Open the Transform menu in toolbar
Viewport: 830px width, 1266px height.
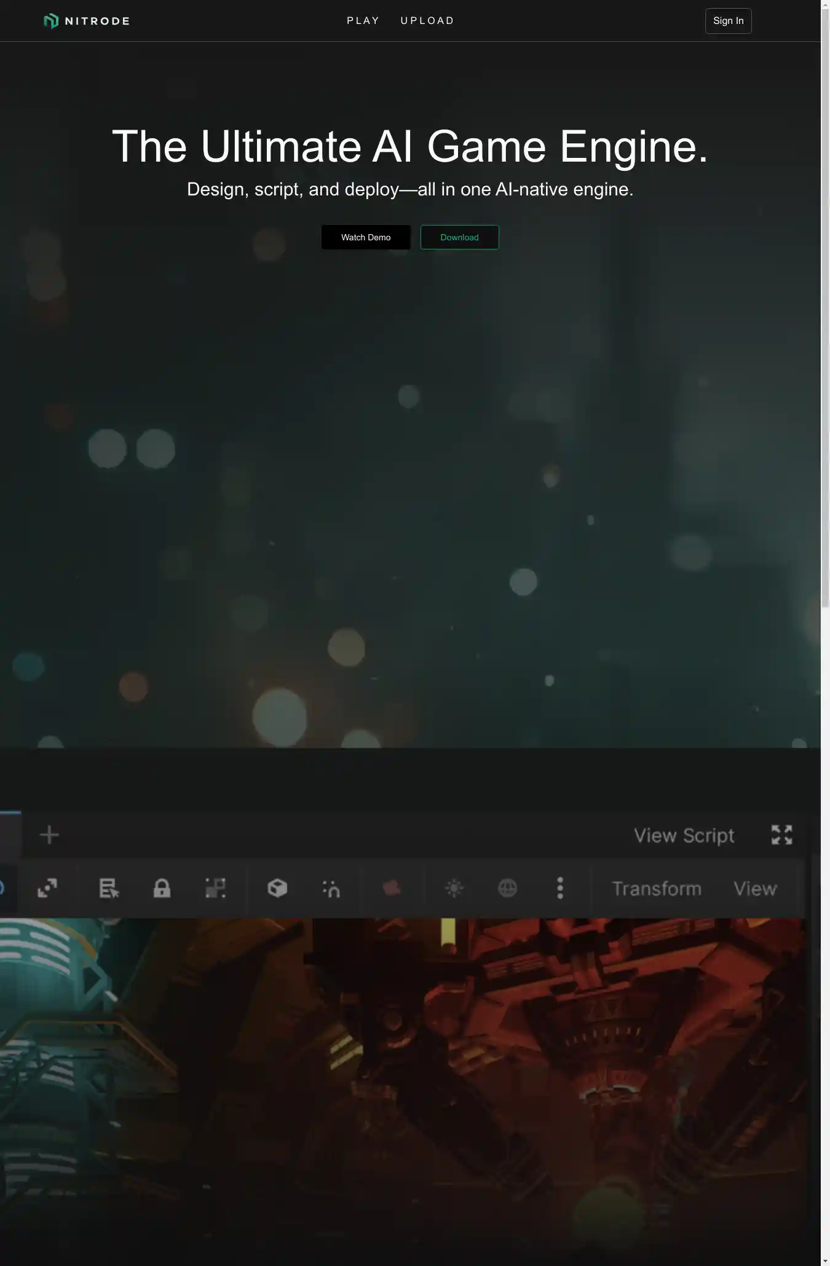657,889
